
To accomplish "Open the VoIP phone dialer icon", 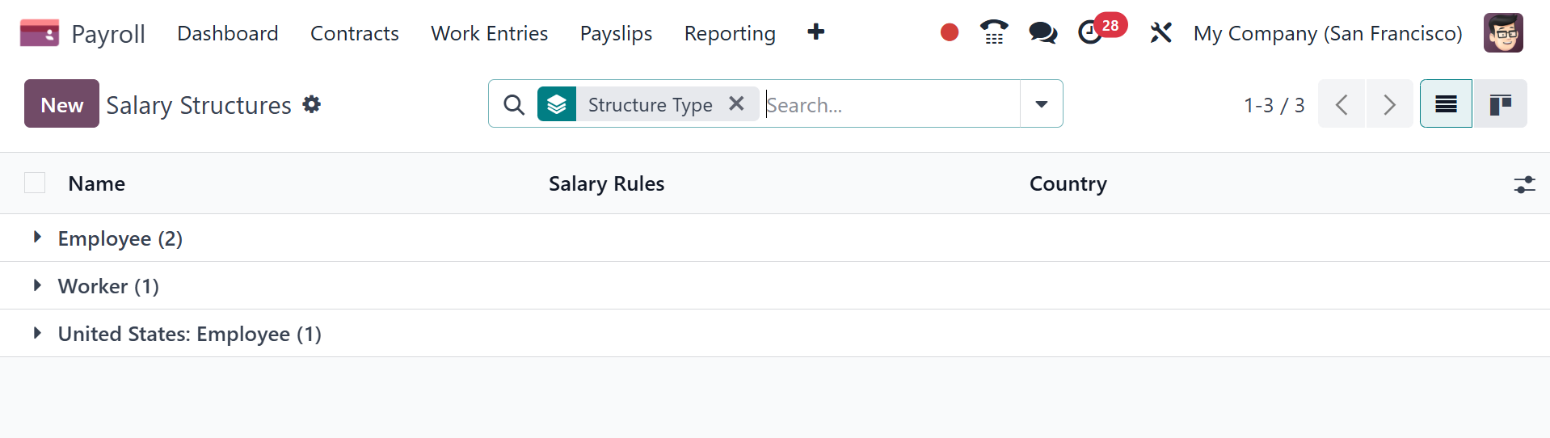I will point(994,32).
